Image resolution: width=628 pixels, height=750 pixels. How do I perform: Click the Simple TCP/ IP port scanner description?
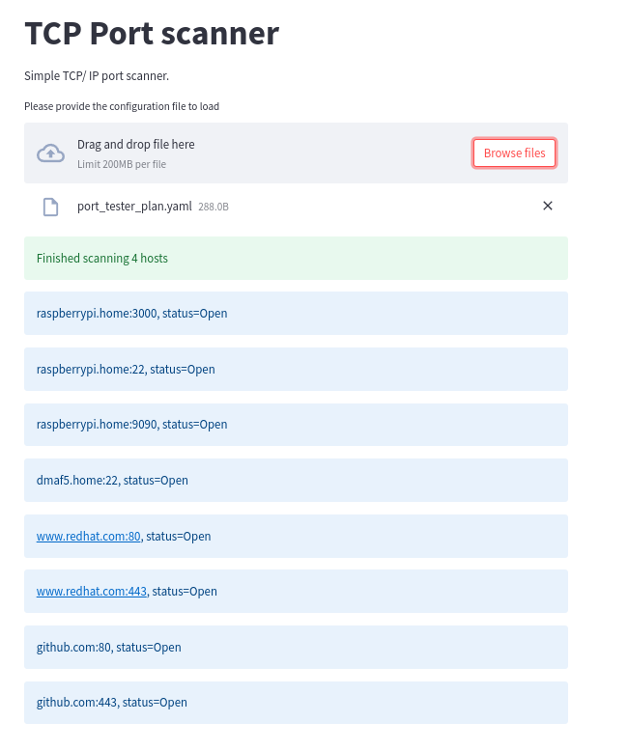(97, 76)
